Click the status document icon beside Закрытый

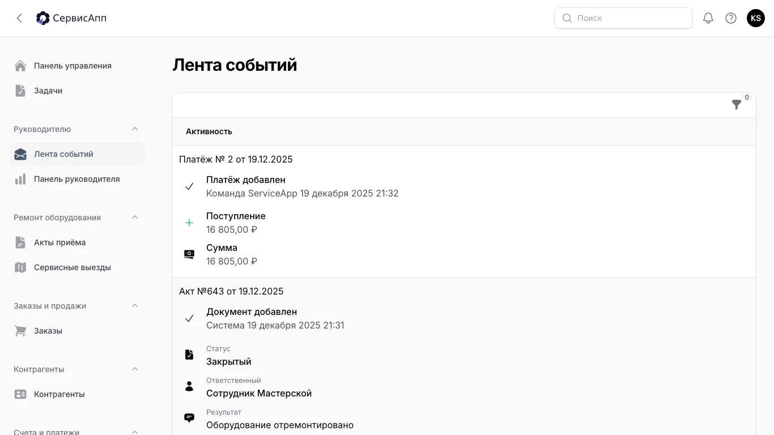[x=189, y=355]
